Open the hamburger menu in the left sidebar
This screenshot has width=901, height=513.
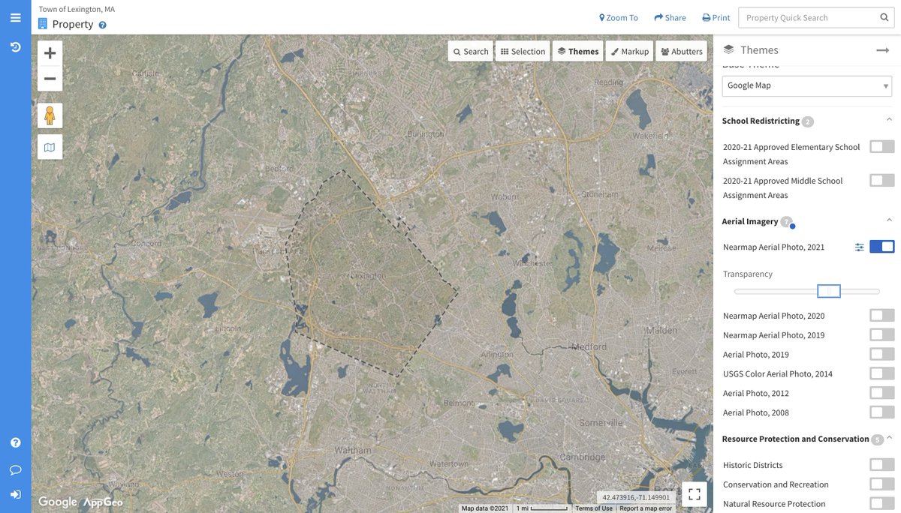click(15, 17)
